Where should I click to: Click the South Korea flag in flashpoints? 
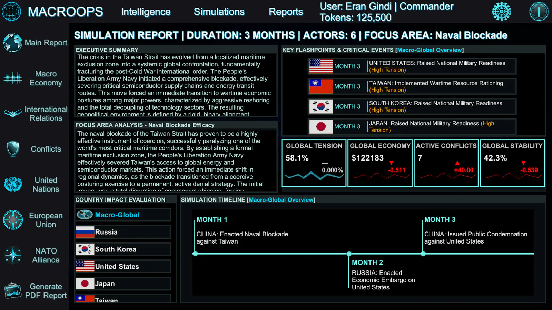pyautogui.click(x=321, y=106)
